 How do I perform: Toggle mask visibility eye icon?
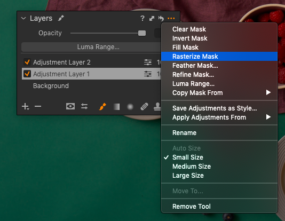point(70,106)
